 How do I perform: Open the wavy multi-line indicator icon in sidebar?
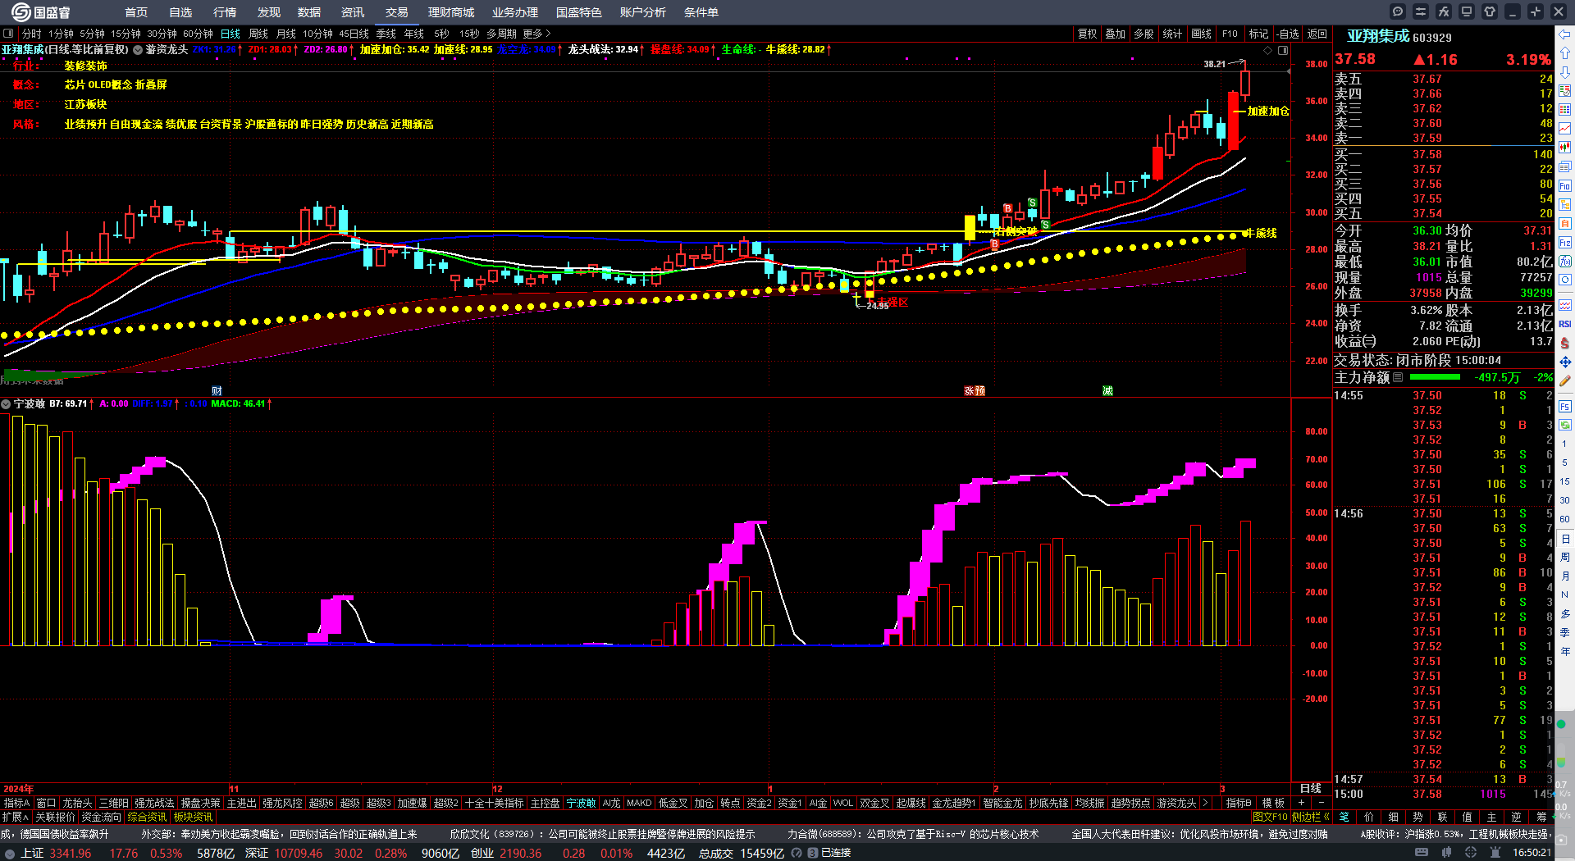[1565, 305]
